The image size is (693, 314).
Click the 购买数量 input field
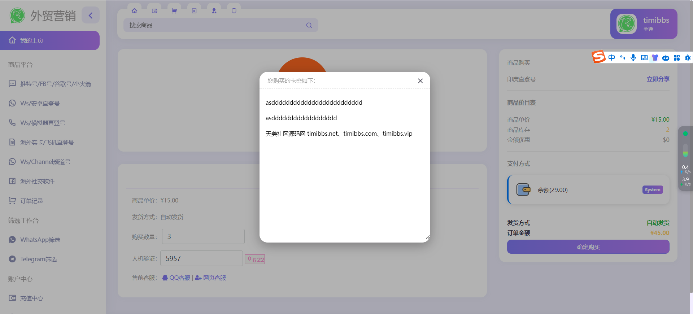pyautogui.click(x=203, y=236)
